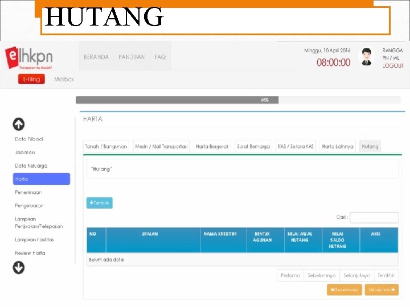Open Data Keluarga in sidebar
410x307 pixels.
(x=31, y=165)
